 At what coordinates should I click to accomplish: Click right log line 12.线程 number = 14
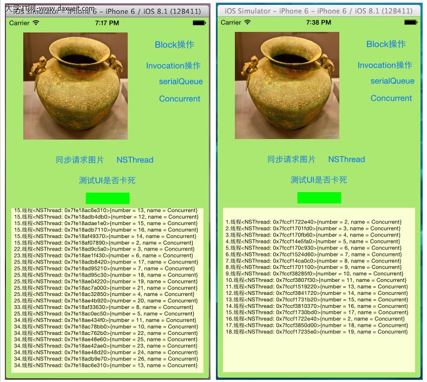pyautogui.click(x=317, y=293)
